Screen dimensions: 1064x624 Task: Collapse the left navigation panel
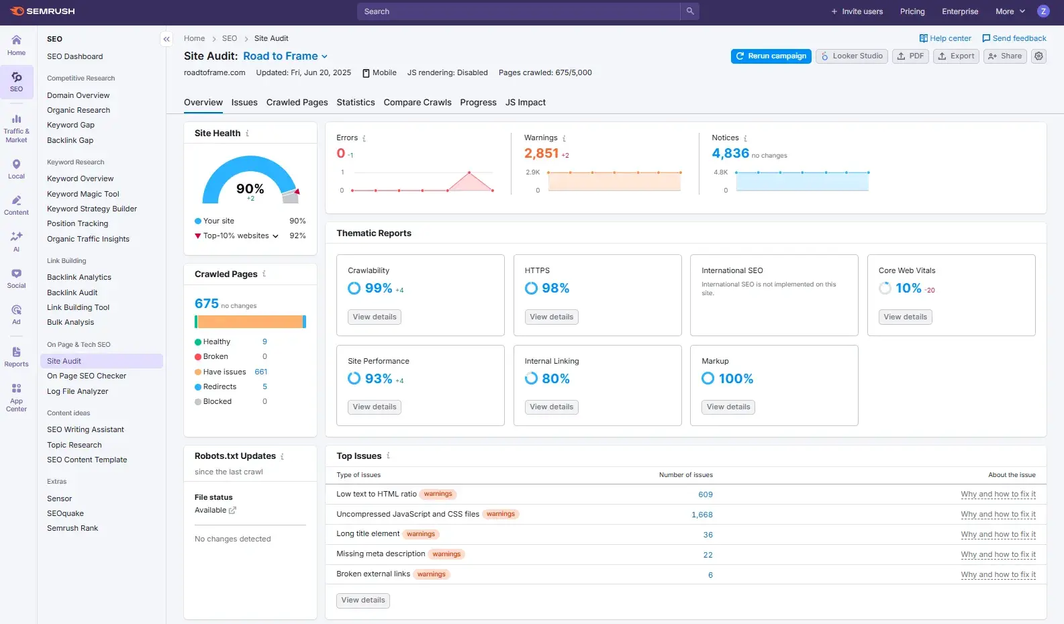click(166, 39)
